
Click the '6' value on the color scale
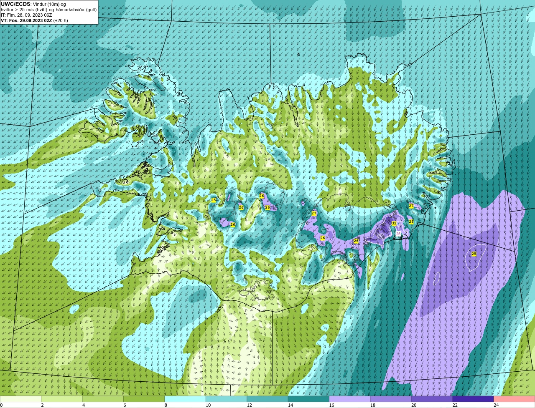125,405
